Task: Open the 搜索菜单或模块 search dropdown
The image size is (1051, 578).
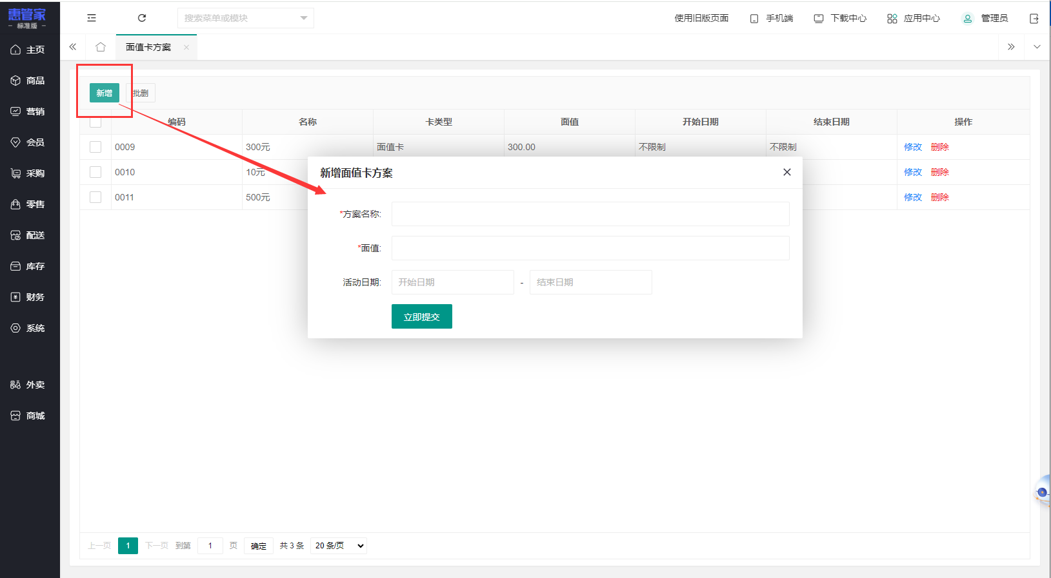Action: click(246, 18)
